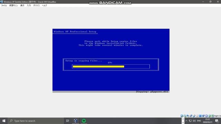Click the optical drive status icon

point(185,116)
